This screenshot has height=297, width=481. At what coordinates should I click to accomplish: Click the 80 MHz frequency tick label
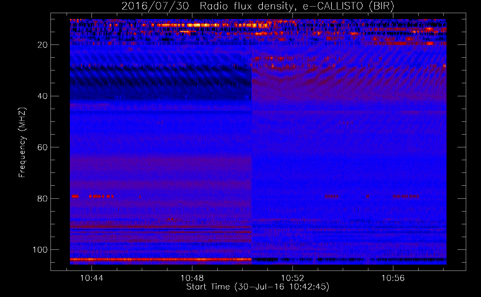point(43,199)
